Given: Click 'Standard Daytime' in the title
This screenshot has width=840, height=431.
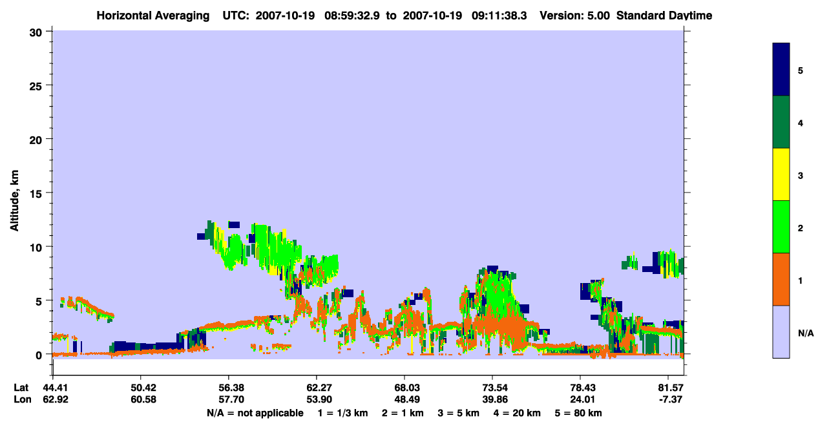Looking at the screenshot, I should point(664,16).
